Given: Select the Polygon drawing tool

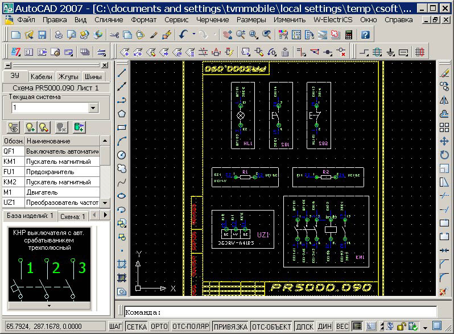Looking at the screenshot, I should pyautogui.click(x=122, y=114).
